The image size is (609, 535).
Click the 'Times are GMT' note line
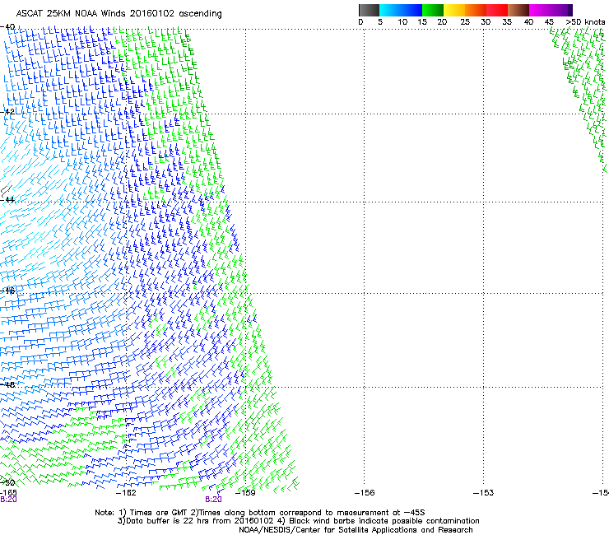[x=260, y=513]
